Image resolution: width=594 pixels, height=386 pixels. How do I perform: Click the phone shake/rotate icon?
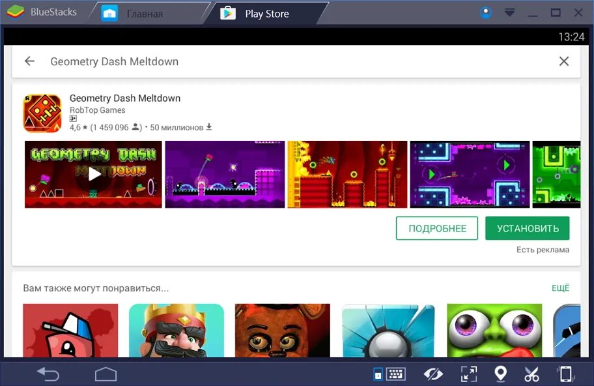[x=566, y=374]
